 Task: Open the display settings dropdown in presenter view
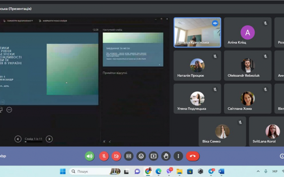(18, 21)
